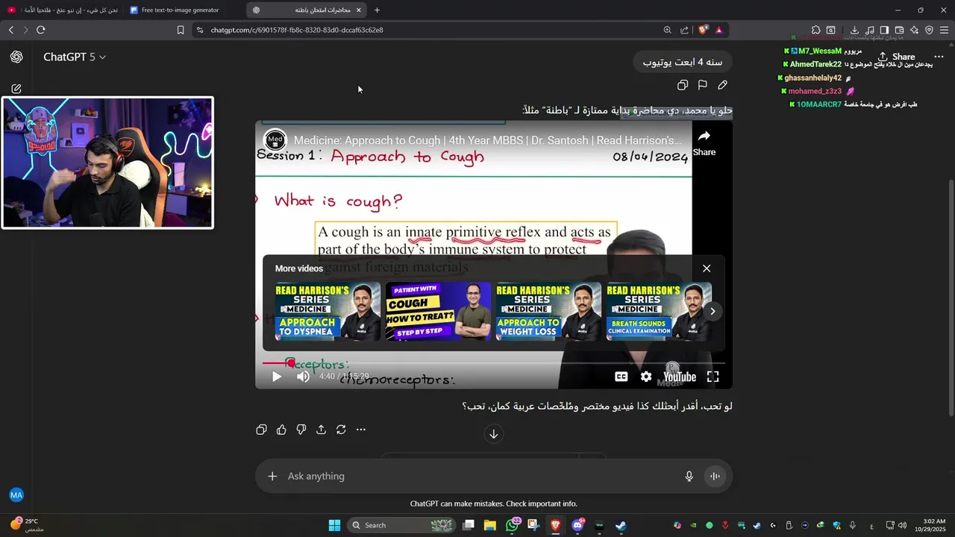Screen dimensions: 955x537
Task: Open browser downloads icon
Action: 855,30
